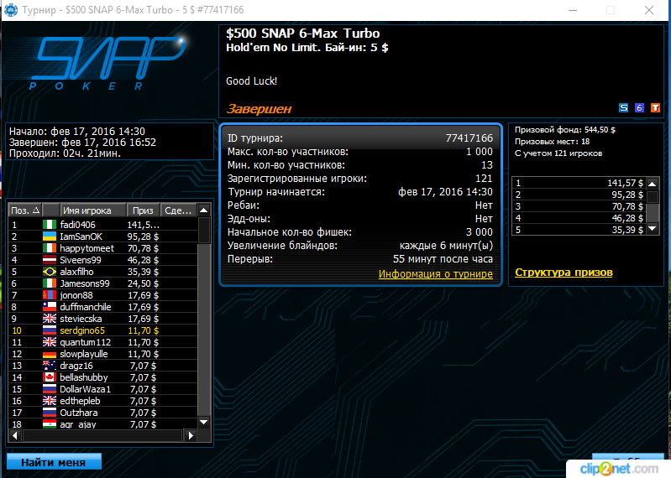Click prize row 3 with 70,78 $
Image resolution: width=671 pixels, height=478 pixels.
[579, 206]
